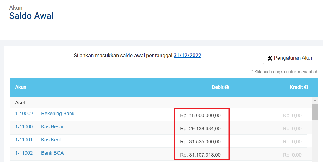
Task: Click the Aset group row
Action: 161,103
